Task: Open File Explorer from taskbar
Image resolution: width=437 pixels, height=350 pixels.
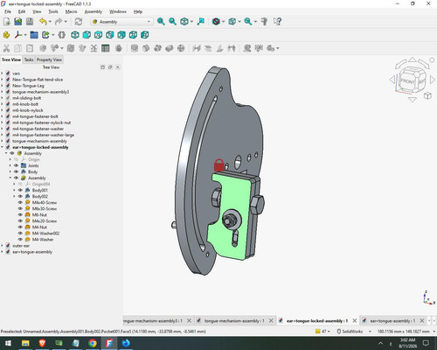Action: coord(25,343)
